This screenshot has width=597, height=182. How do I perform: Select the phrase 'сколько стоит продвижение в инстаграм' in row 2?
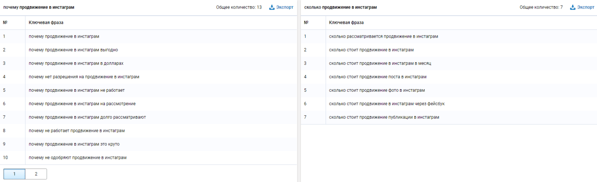tap(371, 50)
